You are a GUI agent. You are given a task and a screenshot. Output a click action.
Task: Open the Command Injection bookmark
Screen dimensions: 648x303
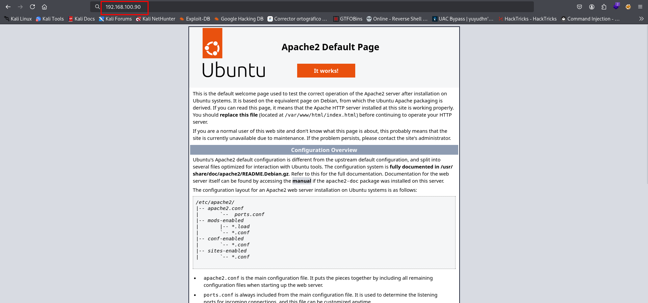590,19
